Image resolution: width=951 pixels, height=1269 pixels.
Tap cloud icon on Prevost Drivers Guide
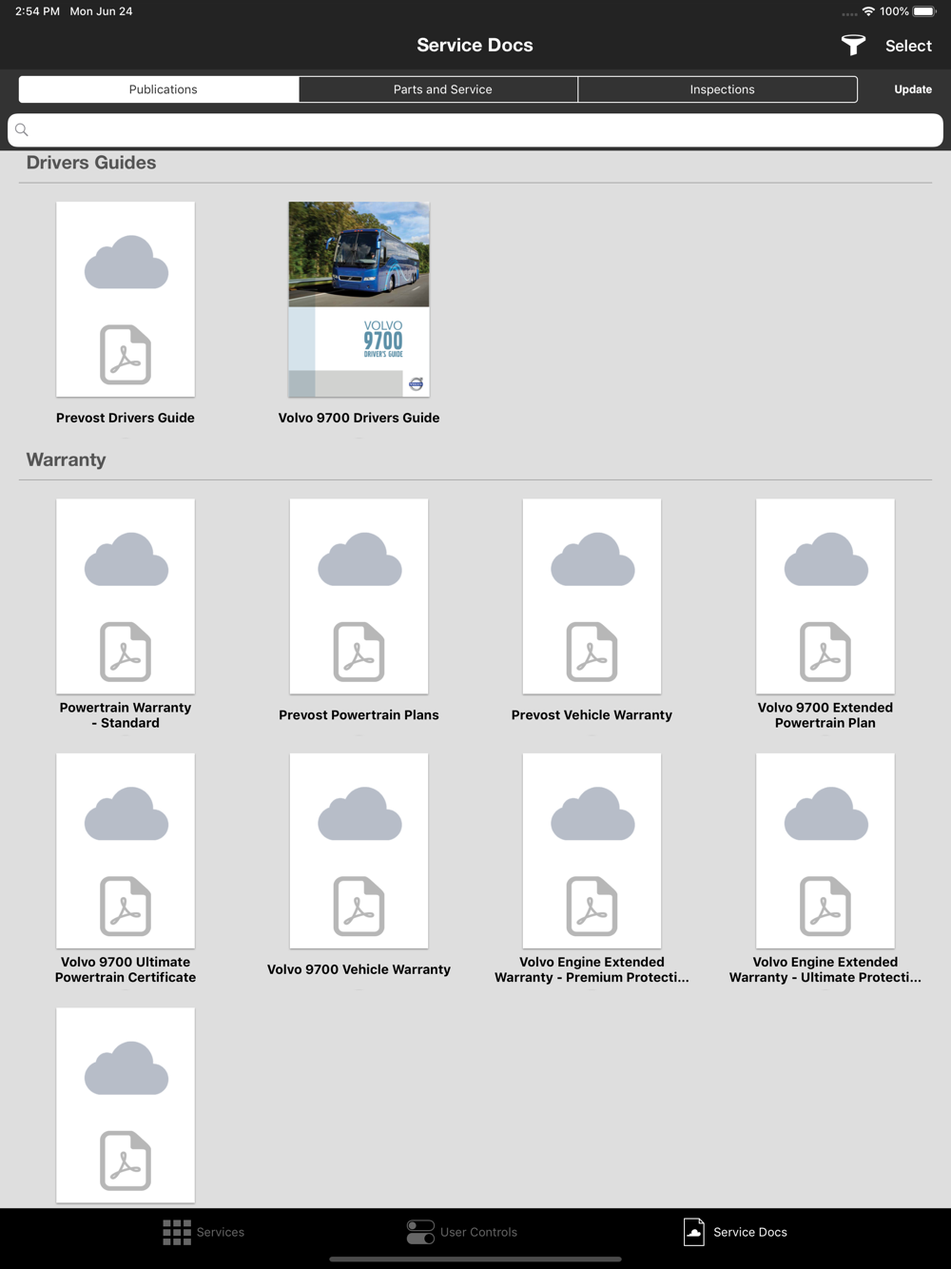[126, 262]
